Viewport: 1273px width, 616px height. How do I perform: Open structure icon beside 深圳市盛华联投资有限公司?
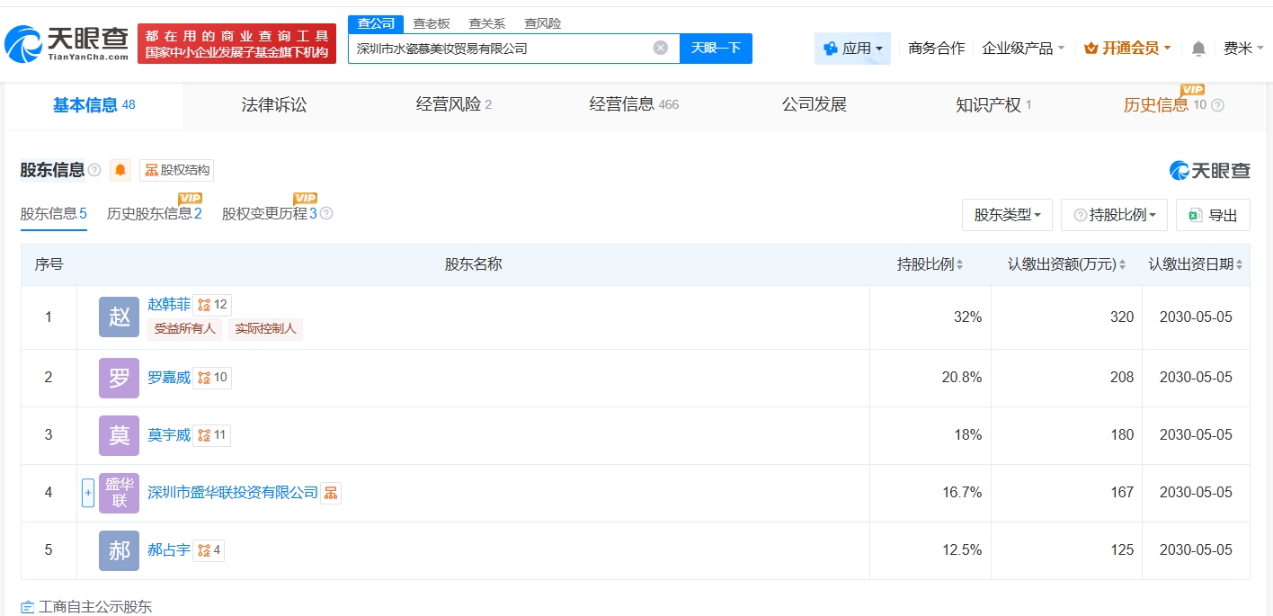(331, 493)
